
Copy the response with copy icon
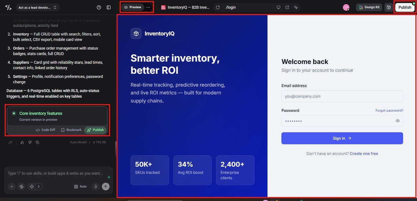(37, 142)
